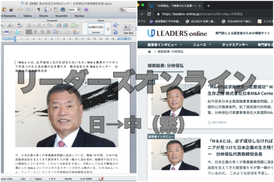Click the bulleted list icon
Image resolution: width=274 pixels, height=182 pixels.
(x=28, y=25)
